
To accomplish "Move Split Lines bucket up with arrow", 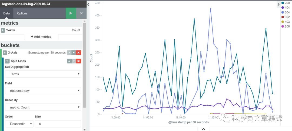I will coord(69,61).
